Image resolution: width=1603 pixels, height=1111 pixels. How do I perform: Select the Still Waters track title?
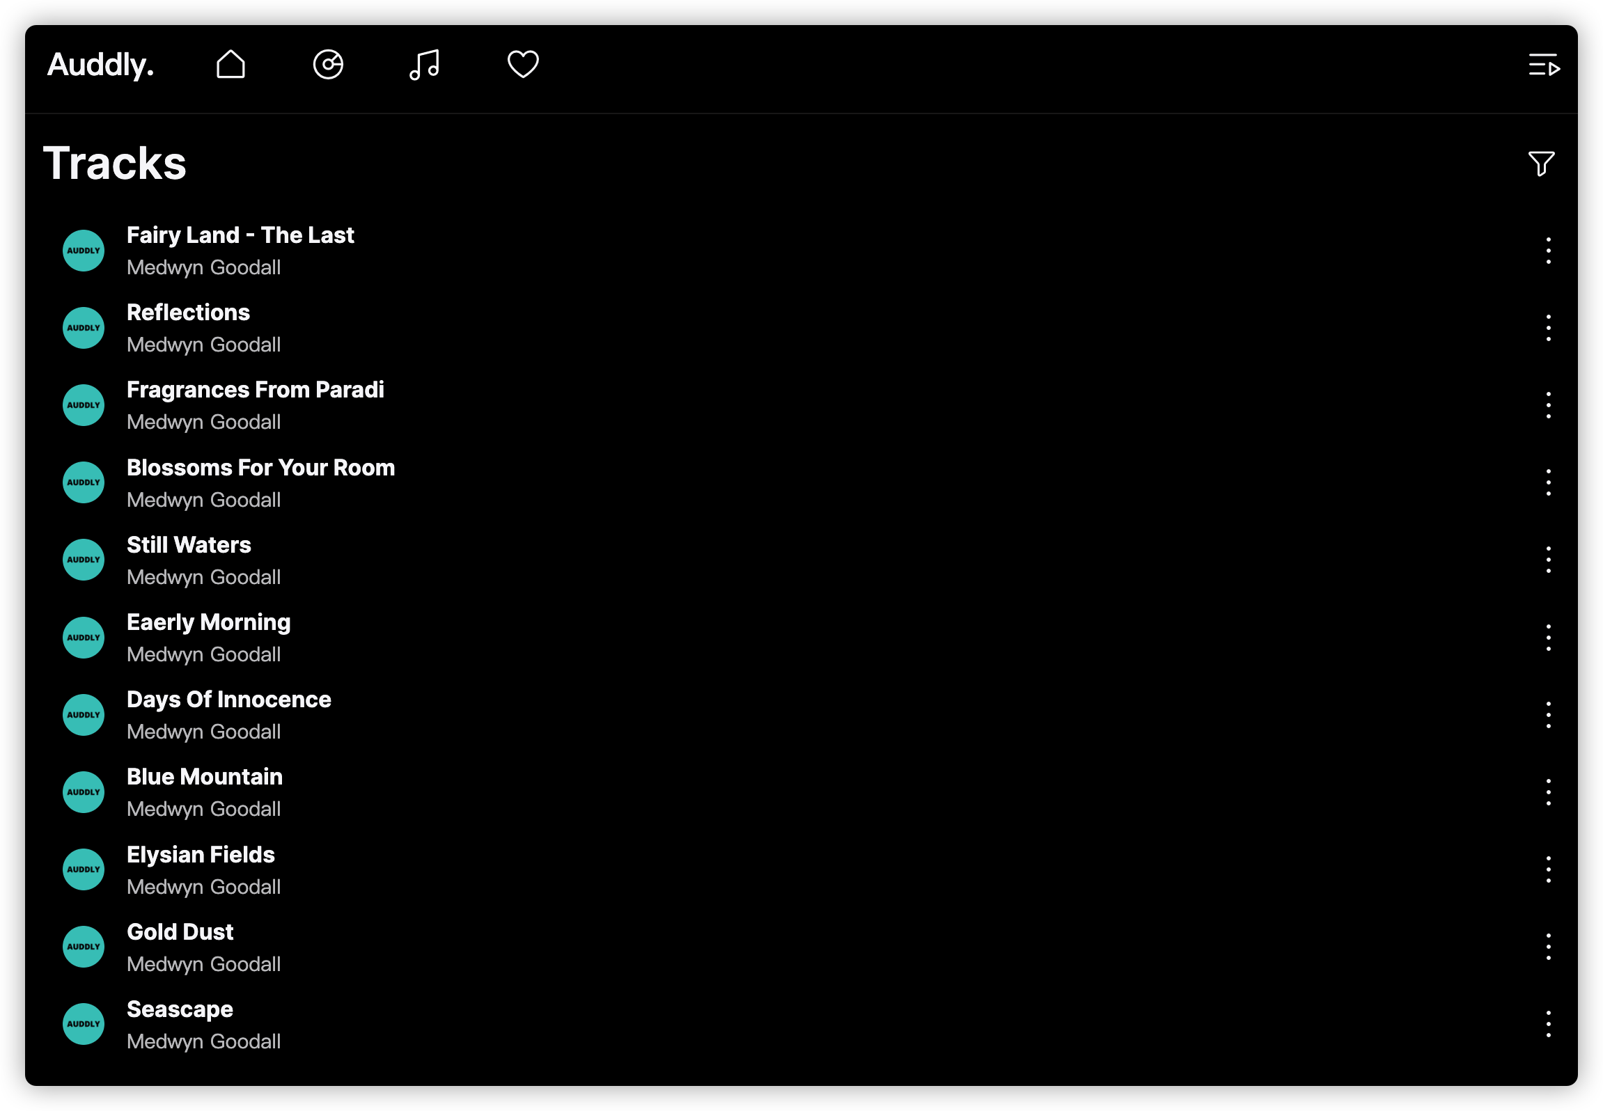pos(189,545)
